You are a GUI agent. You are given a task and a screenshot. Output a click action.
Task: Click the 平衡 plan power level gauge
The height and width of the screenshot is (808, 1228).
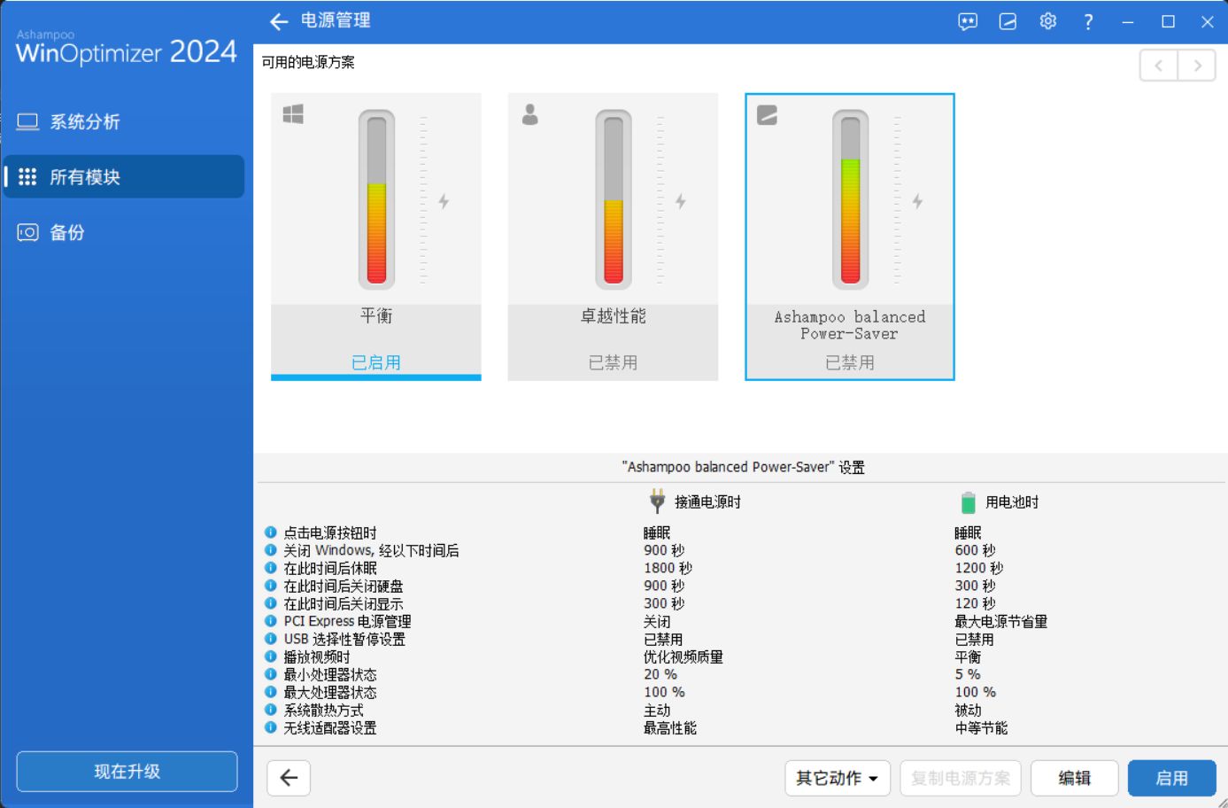(x=376, y=199)
